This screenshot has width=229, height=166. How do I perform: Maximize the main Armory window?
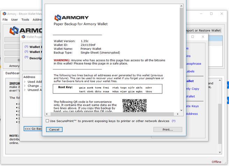click(211, 14)
